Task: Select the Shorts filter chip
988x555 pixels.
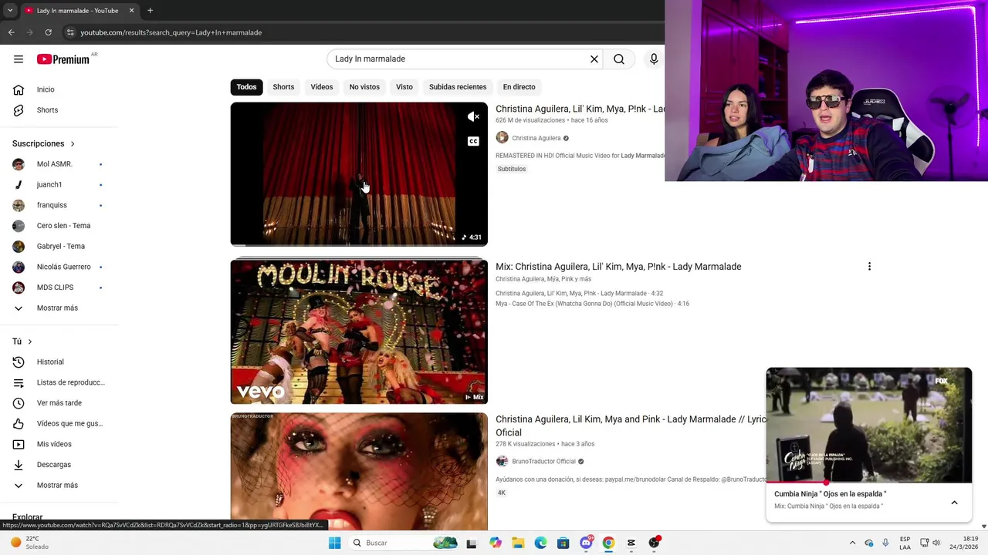Action: (283, 87)
